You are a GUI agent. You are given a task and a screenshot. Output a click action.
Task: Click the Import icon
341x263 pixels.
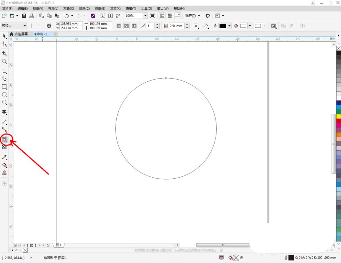pyautogui.click(x=103, y=16)
